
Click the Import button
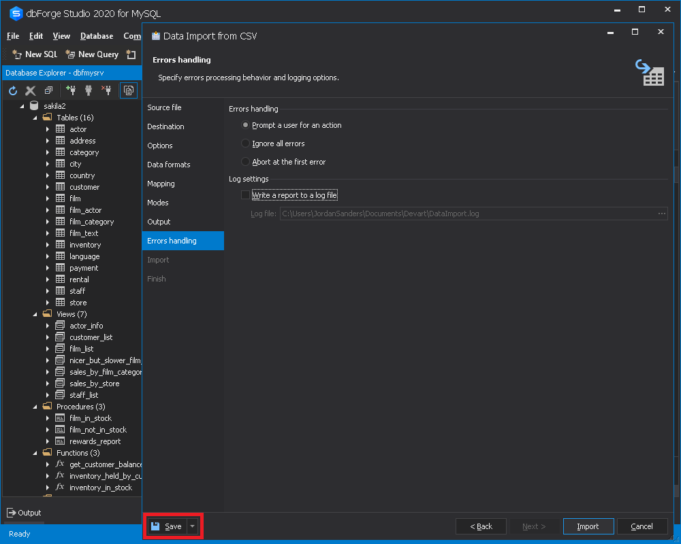[588, 526]
